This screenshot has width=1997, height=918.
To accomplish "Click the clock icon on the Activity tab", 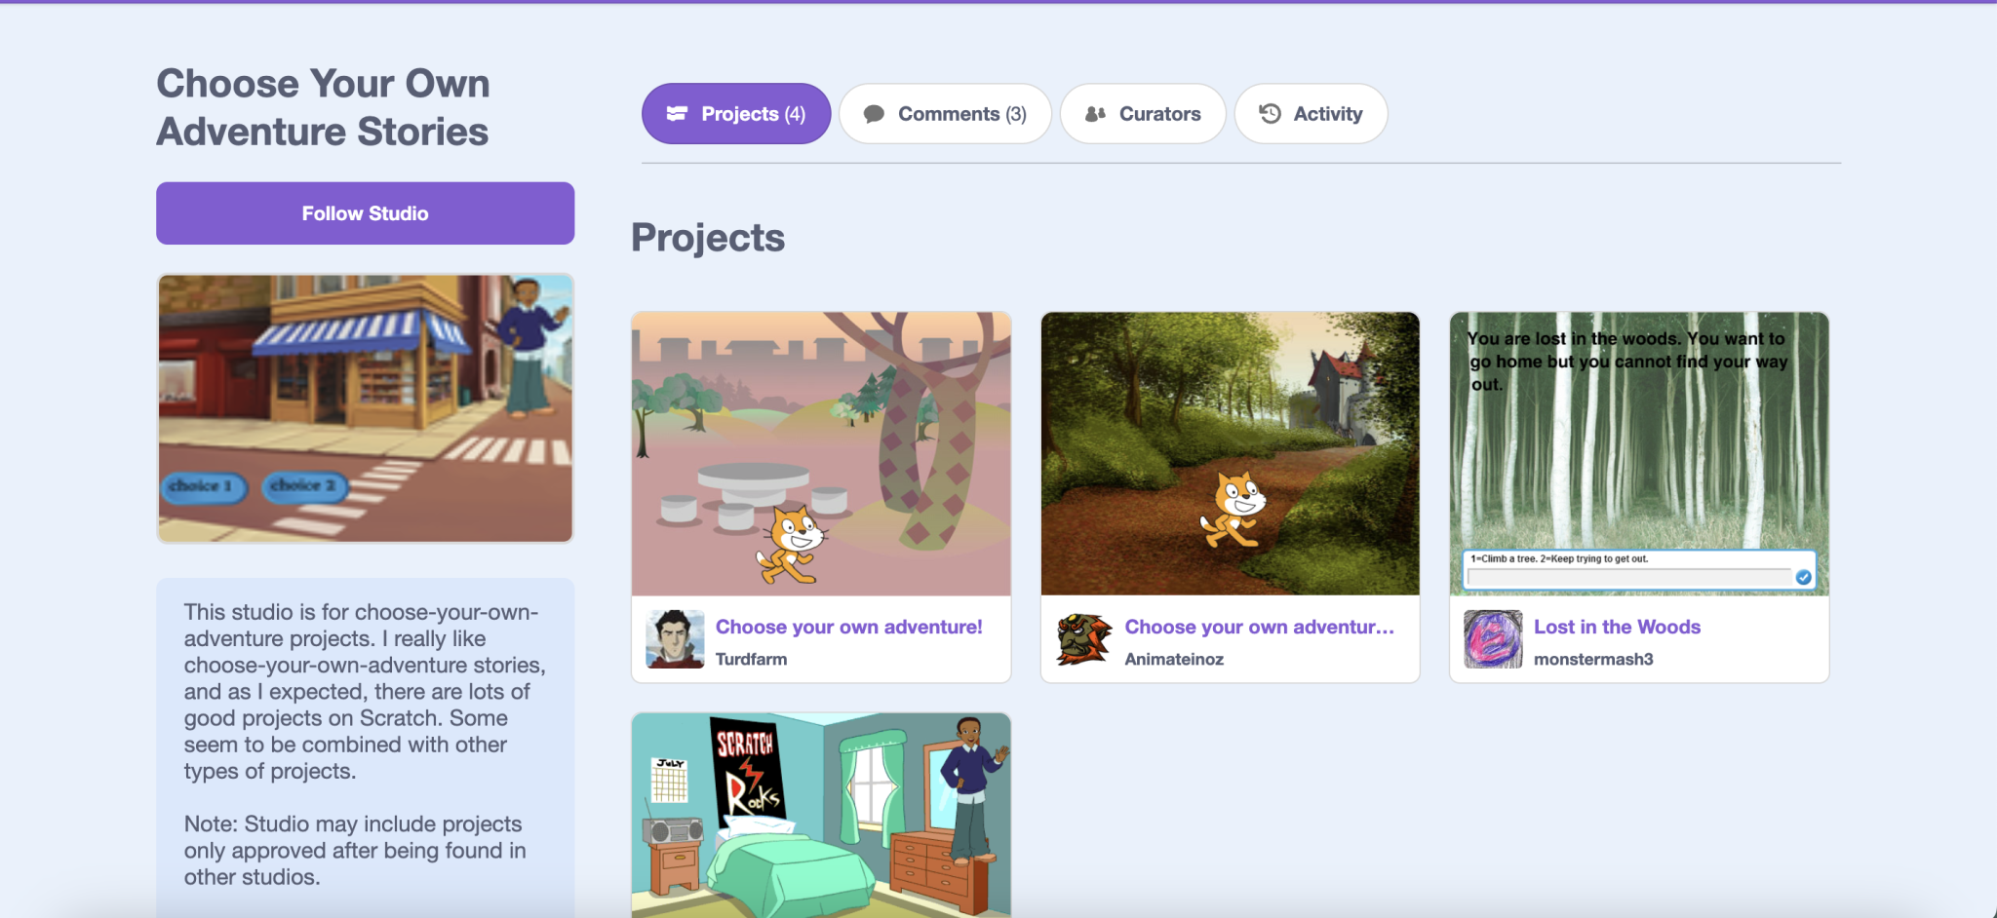I will tap(1268, 113).
